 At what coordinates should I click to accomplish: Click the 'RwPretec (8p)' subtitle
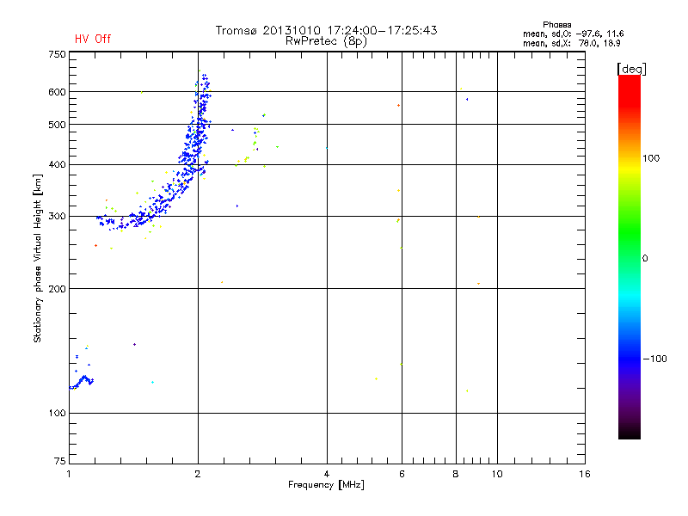(326, 41)
